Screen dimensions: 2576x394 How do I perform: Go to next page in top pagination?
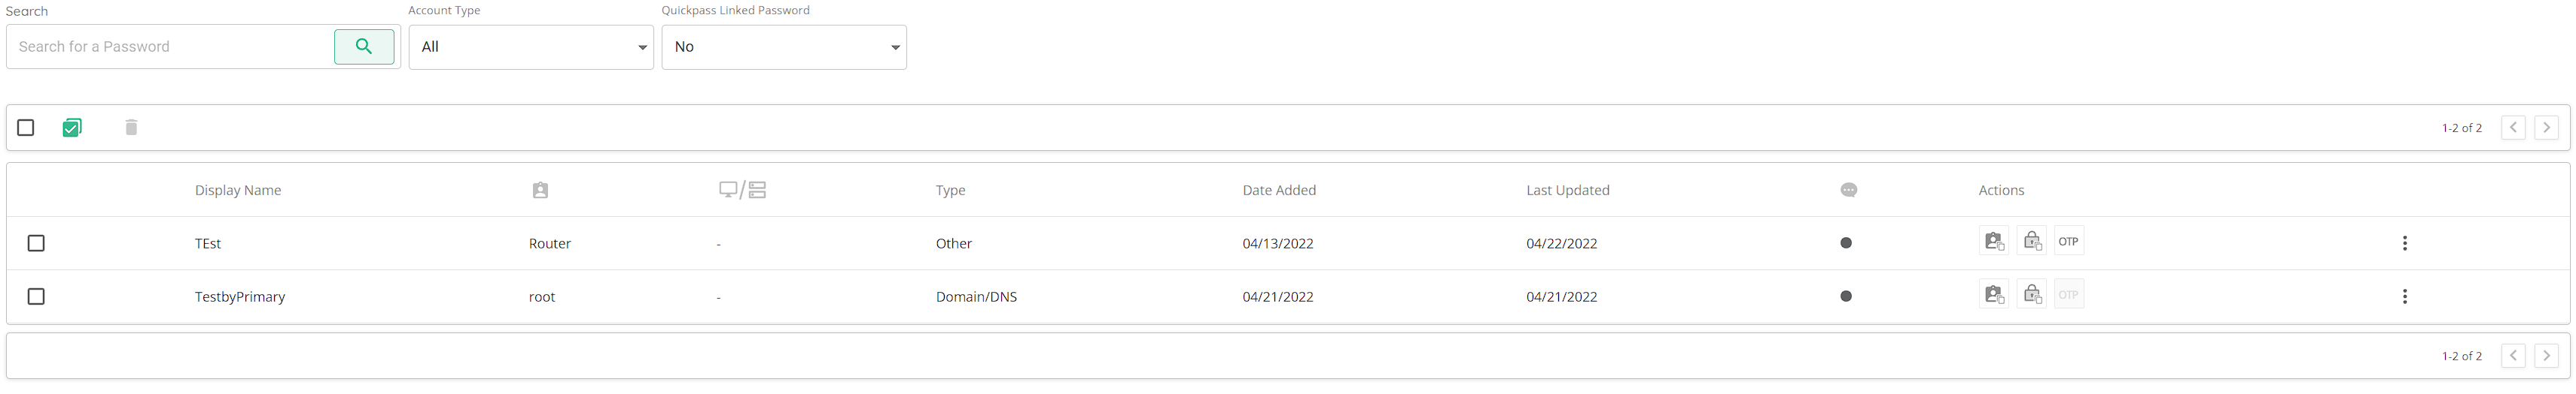coord(2546,128)
